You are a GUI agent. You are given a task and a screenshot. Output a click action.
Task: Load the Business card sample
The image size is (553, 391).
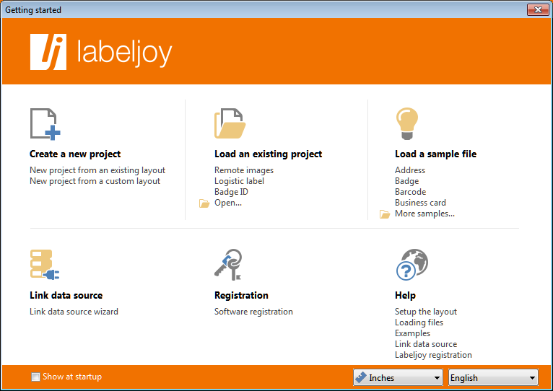[420, 203]
